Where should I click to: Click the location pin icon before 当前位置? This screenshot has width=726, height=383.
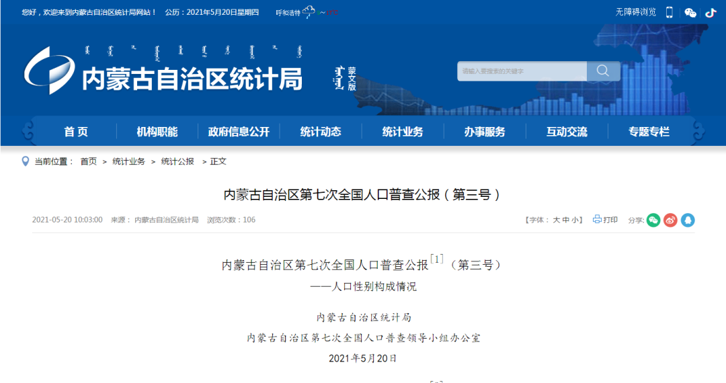26,161
